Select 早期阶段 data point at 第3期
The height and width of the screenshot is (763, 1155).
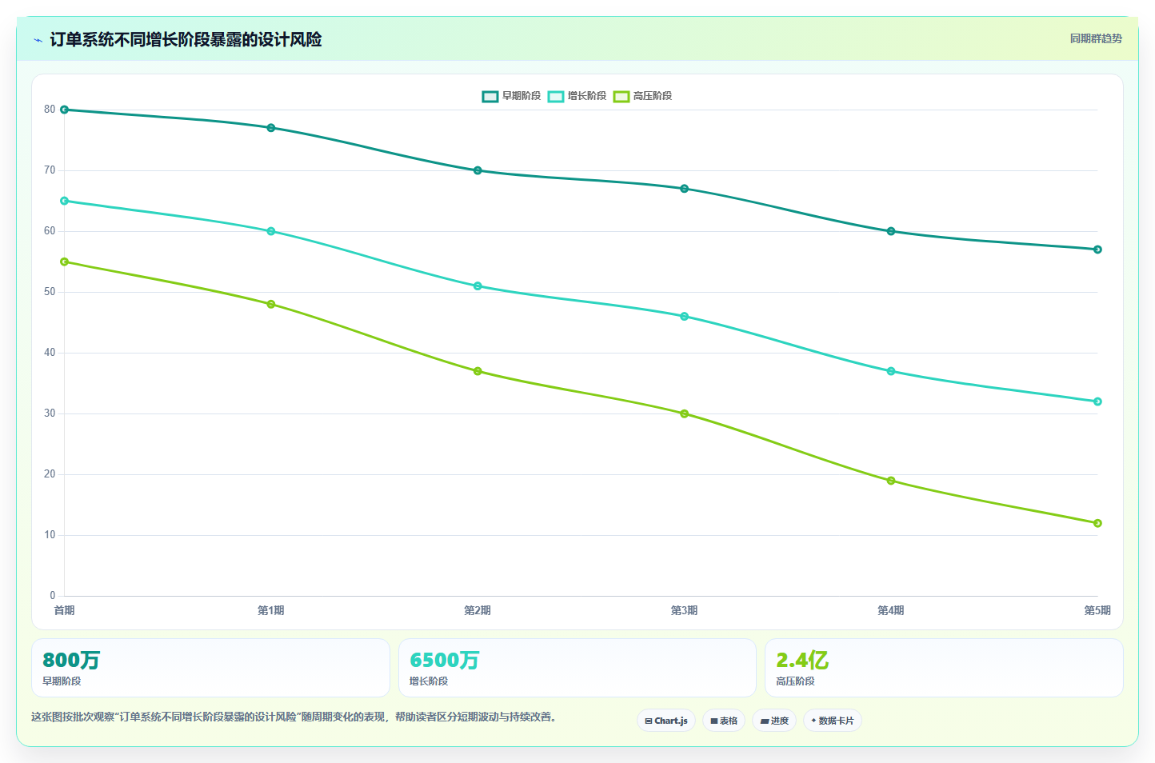coord(685,189)
